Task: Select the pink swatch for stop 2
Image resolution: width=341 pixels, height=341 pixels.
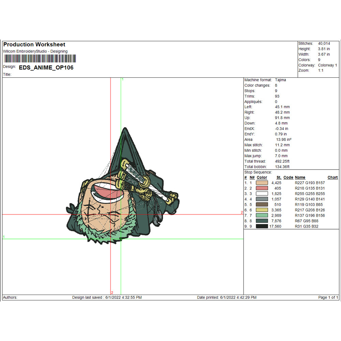Action: [x=262, y=188]
